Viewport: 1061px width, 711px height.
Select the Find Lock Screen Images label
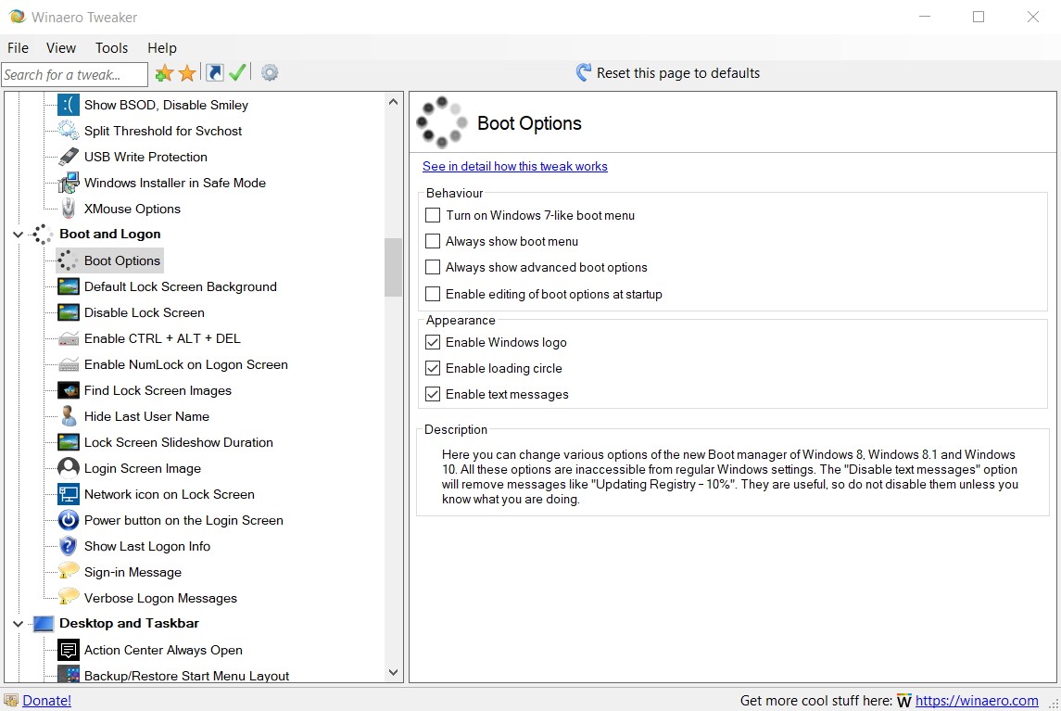click(158, 390)
